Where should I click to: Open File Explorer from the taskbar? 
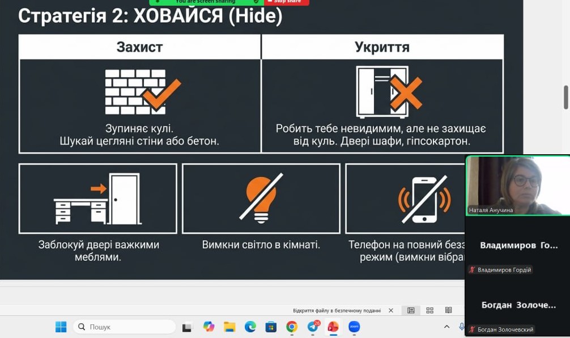229,327
